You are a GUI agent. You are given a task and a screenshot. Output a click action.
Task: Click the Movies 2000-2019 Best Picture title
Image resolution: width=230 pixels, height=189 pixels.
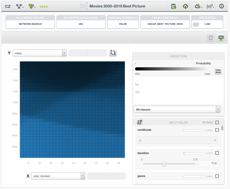coord(118,6)
